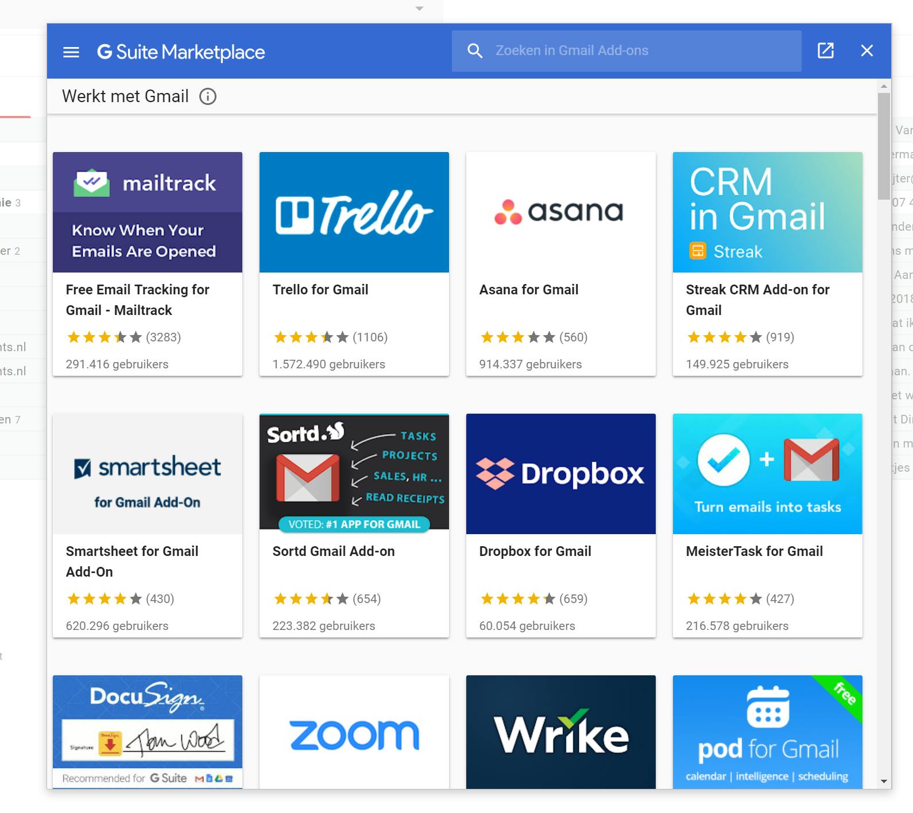Screen dimensions: 913x813
Task: Open the Mailtrack banner thumbnail
Action: point(148,212)
